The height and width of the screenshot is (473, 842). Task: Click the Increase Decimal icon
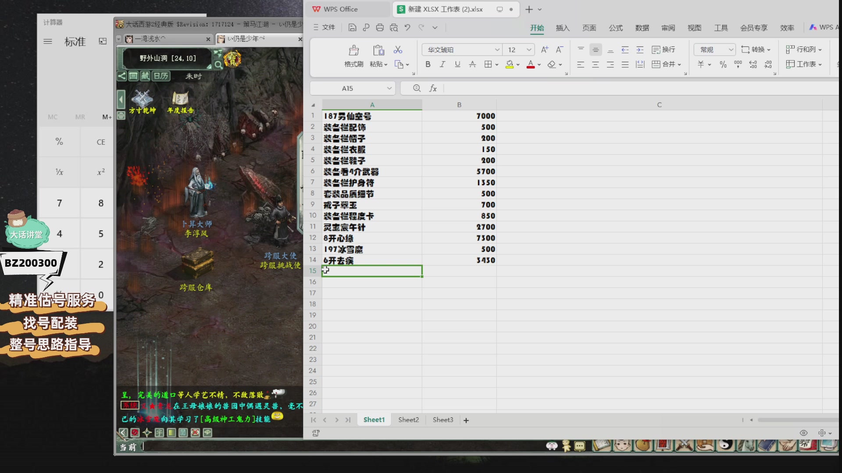(x=753, y=64)
